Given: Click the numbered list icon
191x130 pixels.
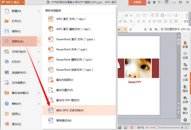Looking at the screenshot, I should (x=145, y=15).
